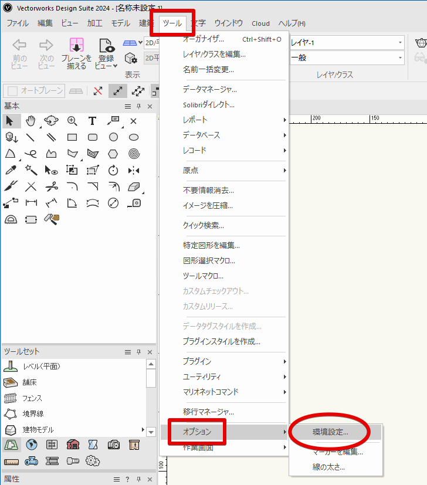
Task: Choose クイック検索... menu entry
Action: (224, 225)
